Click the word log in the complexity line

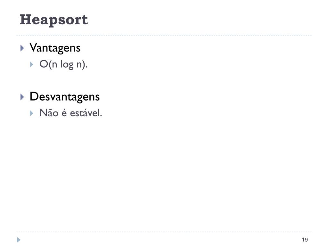(x=67, y=64)
